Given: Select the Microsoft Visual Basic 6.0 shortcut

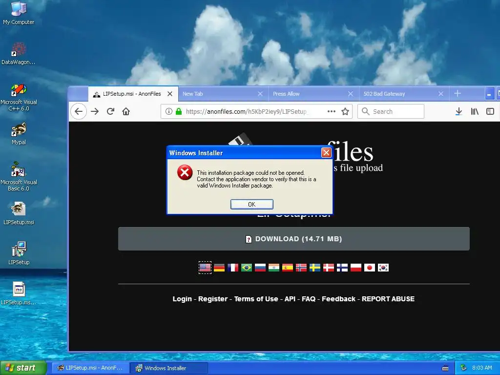Looking at the screenshot, I should click(x=19, y=176).
